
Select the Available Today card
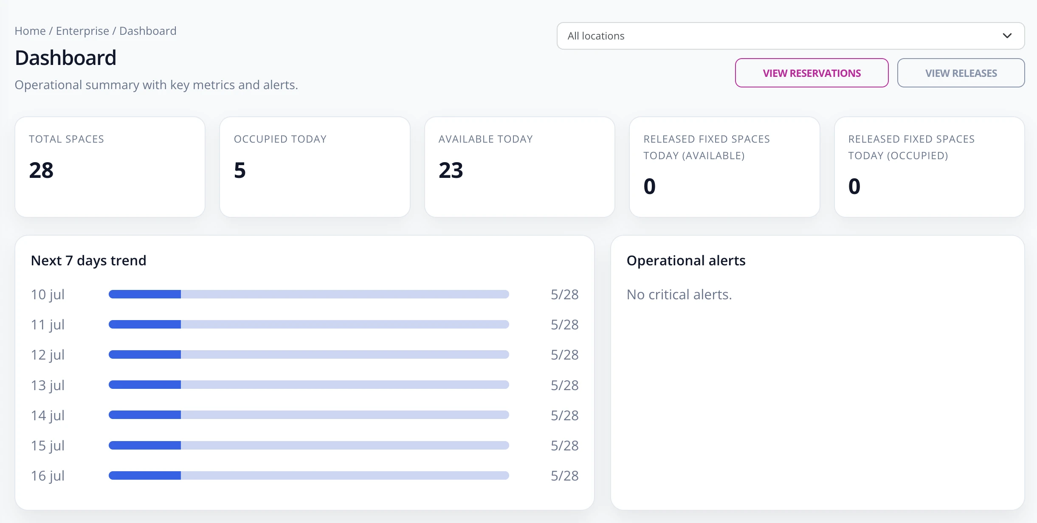click(520, 167)
